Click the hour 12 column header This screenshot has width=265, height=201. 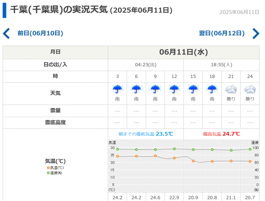pos(174,76)
